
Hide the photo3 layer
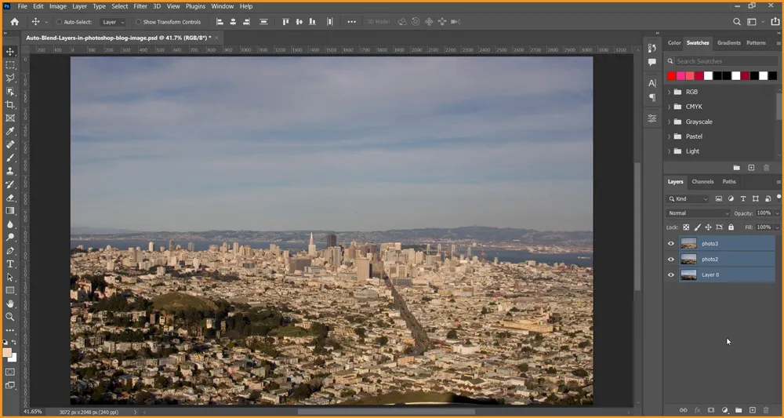(x=671, y=243)
